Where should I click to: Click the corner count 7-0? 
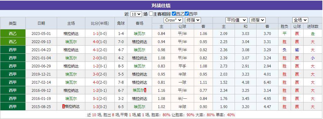pyautogui.click(x=121, y=42)
